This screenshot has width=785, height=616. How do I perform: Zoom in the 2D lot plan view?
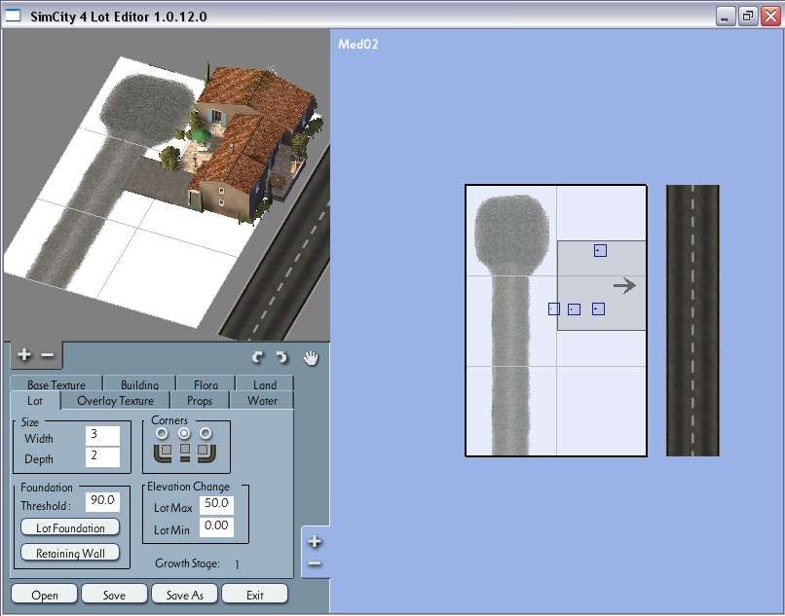point(315,541)
